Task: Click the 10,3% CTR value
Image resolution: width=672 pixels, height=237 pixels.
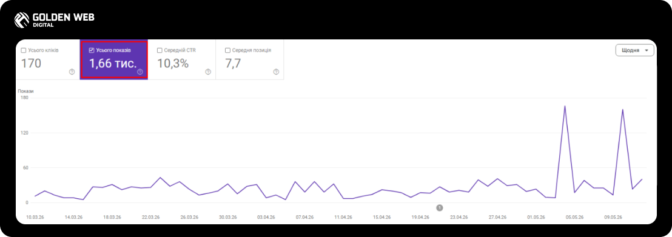Action: point(173,64)
